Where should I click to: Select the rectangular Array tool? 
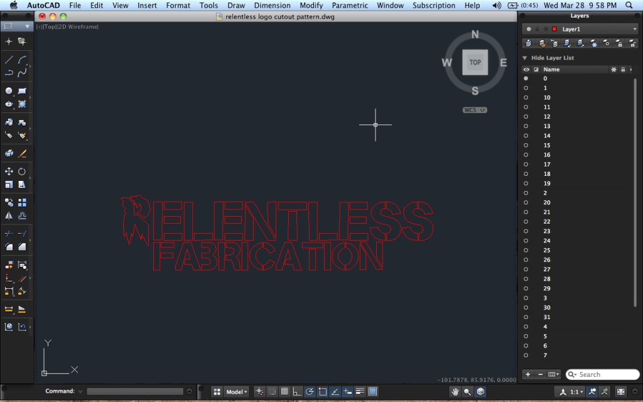click(x=22, y=202)
